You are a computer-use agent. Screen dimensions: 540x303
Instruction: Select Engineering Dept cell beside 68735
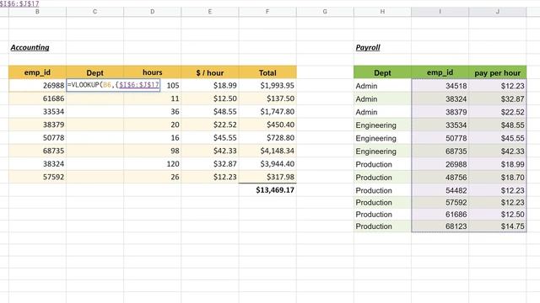click(382, 151)
